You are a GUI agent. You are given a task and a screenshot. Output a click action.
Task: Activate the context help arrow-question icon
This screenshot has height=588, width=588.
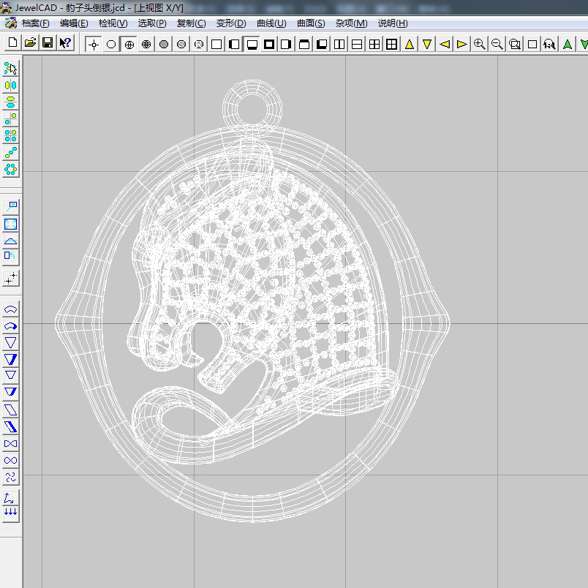point(65,42)
